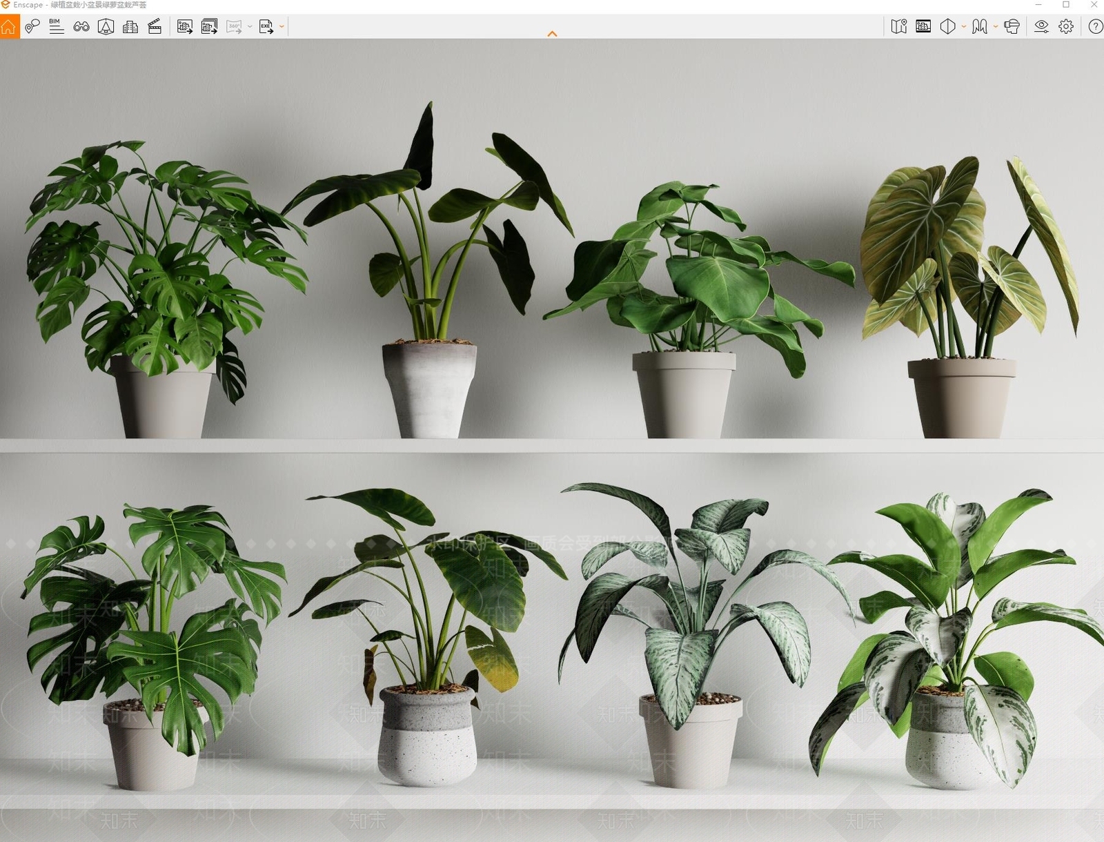Viewport: 1104px width, 842px height.
Task: Open the site context map icon
Action: click(898, 27)
